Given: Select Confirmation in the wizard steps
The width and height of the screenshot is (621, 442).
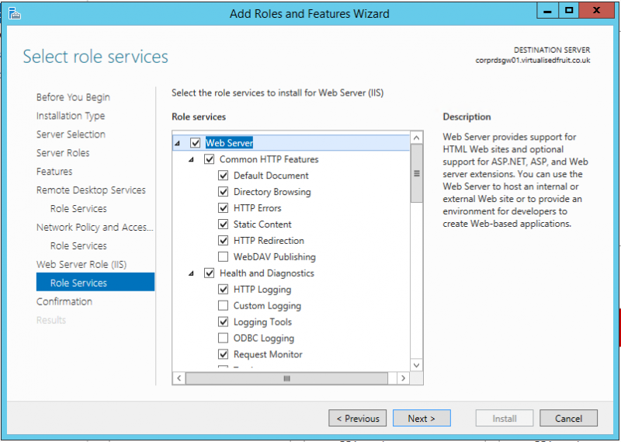Looking at the screenshot, I should pos(64,301).
